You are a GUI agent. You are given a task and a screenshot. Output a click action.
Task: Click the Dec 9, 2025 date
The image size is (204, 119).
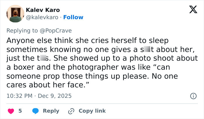55,96
